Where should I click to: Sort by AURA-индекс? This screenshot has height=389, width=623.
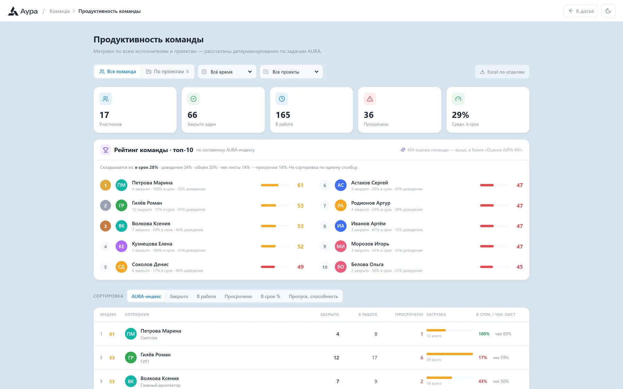146,296
